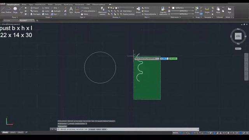Open the Widok ribbon tab
249x140 pixels.
click(50, 4)
